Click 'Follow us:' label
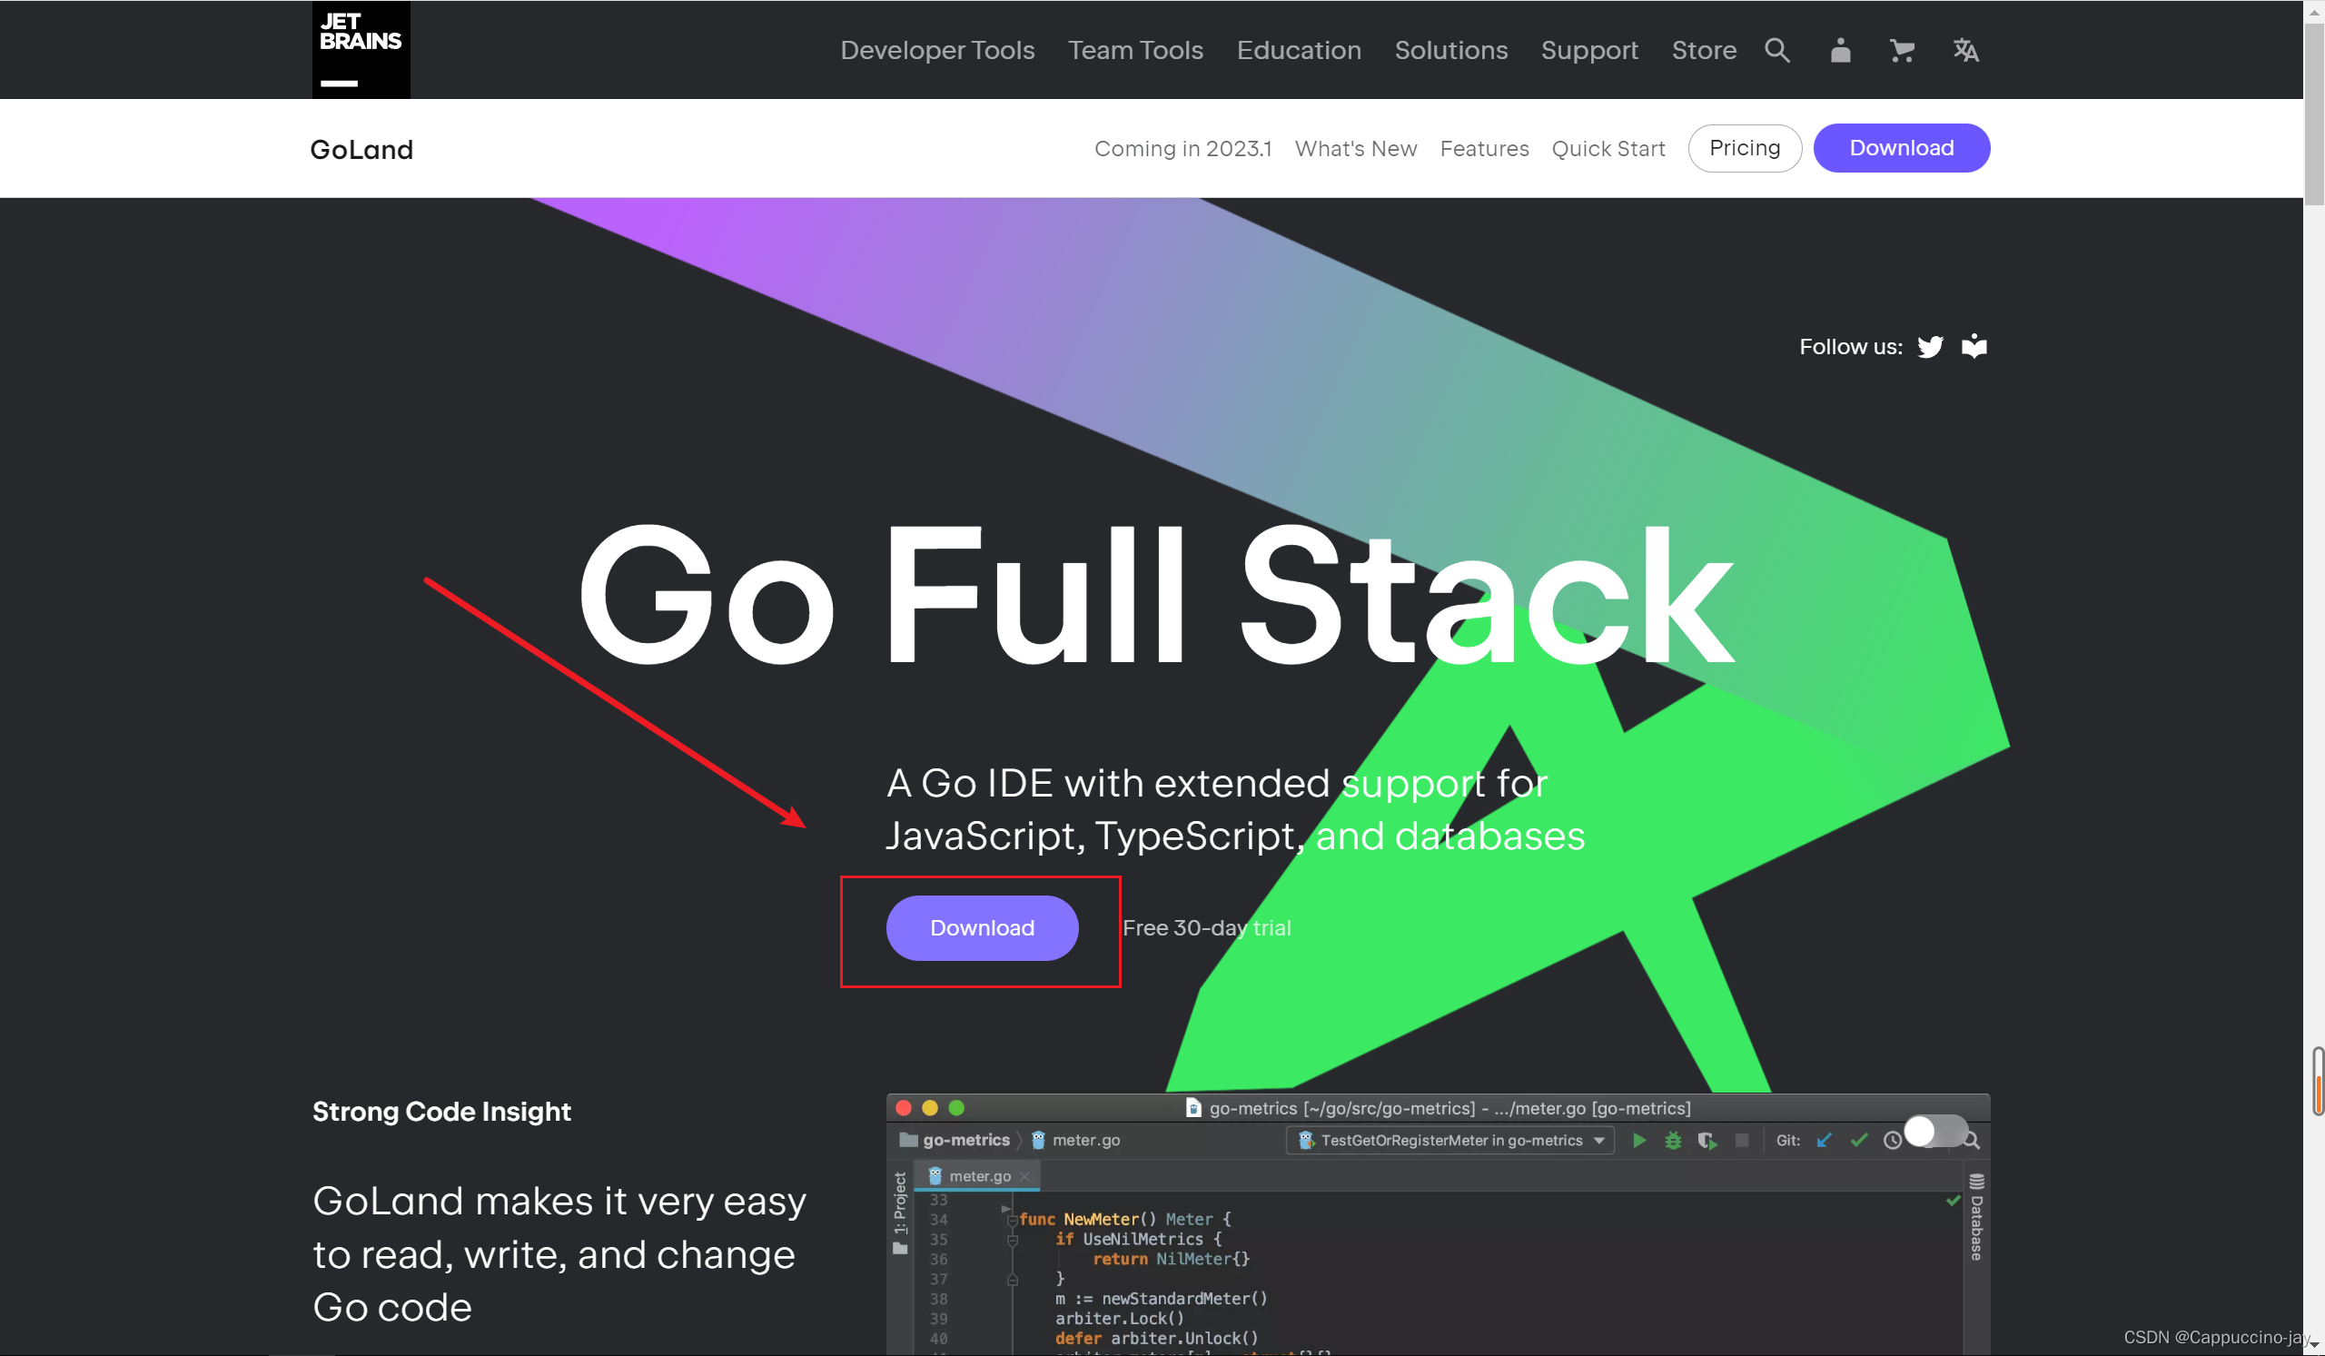Viewport: 2325px width, 1356px height. pyautogui.click(x=1851, y=347)
